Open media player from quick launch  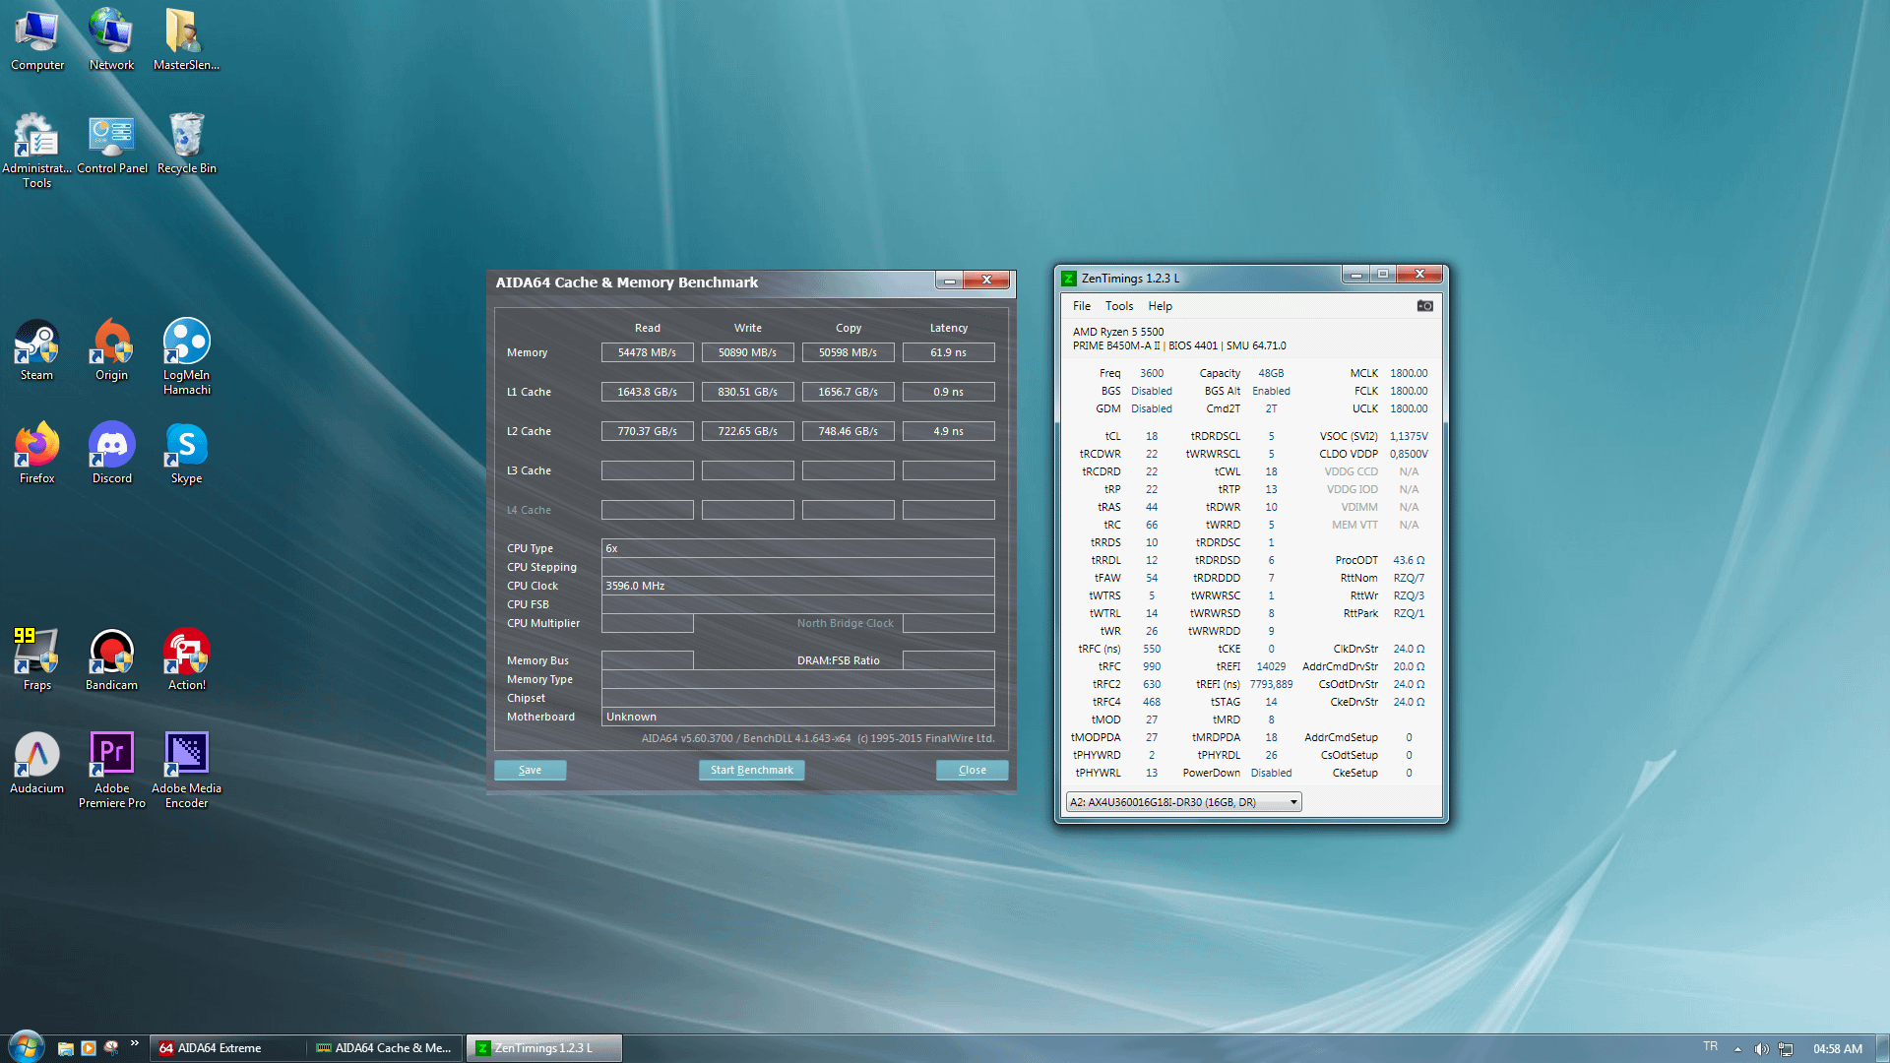click(x=89, y=1048)
